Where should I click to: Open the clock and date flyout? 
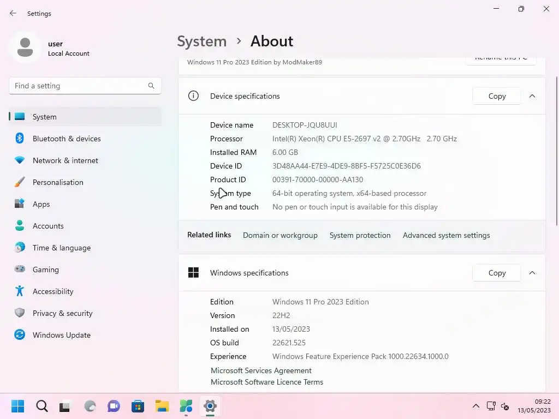point(534,406)
